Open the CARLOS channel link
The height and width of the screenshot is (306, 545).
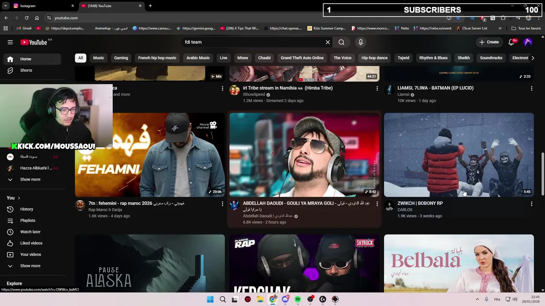(405, 210)
